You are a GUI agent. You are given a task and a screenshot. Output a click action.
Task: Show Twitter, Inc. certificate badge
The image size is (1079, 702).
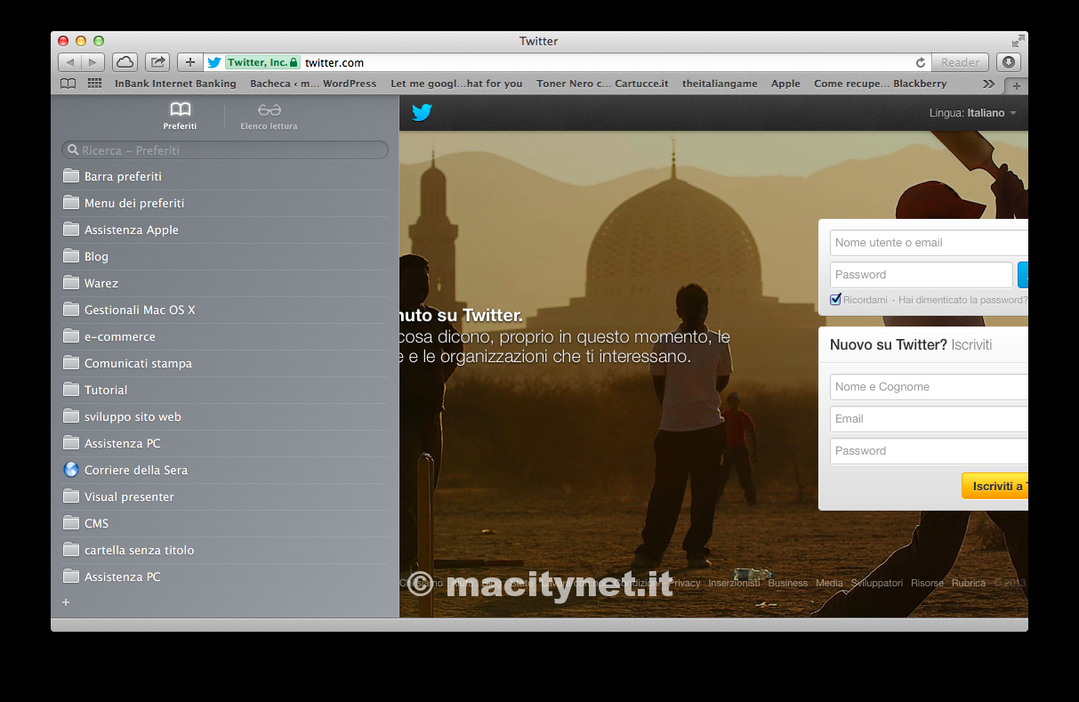262,62
